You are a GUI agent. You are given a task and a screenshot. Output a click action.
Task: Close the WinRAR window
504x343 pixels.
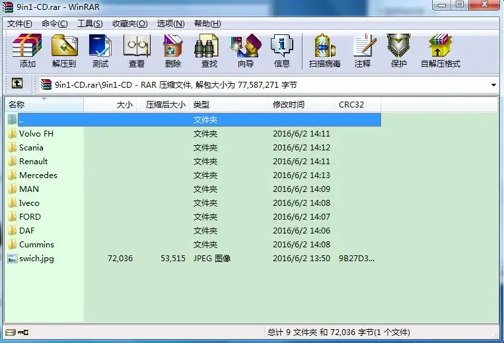[x=486, y=5]
